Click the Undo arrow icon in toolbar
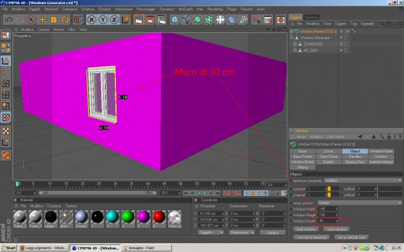 pyautogui.click(x=8, y=20)
